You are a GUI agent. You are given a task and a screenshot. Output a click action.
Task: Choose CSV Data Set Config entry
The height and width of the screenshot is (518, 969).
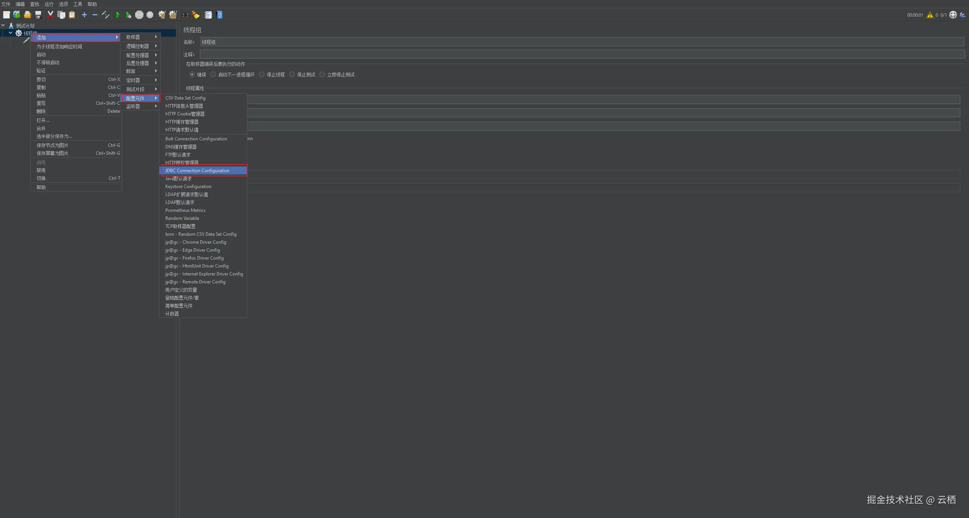[185, 98]
